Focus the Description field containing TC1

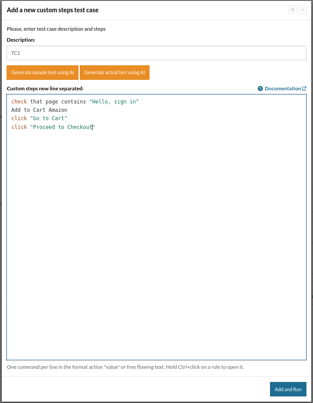tap(156, 53)
